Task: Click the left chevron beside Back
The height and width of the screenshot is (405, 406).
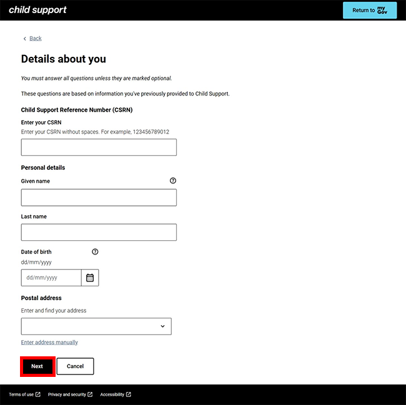Action: 25,39
